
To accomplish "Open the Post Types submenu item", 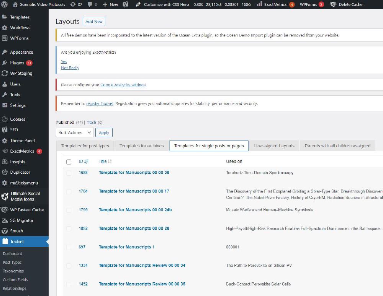I will (x=12, y=262).
